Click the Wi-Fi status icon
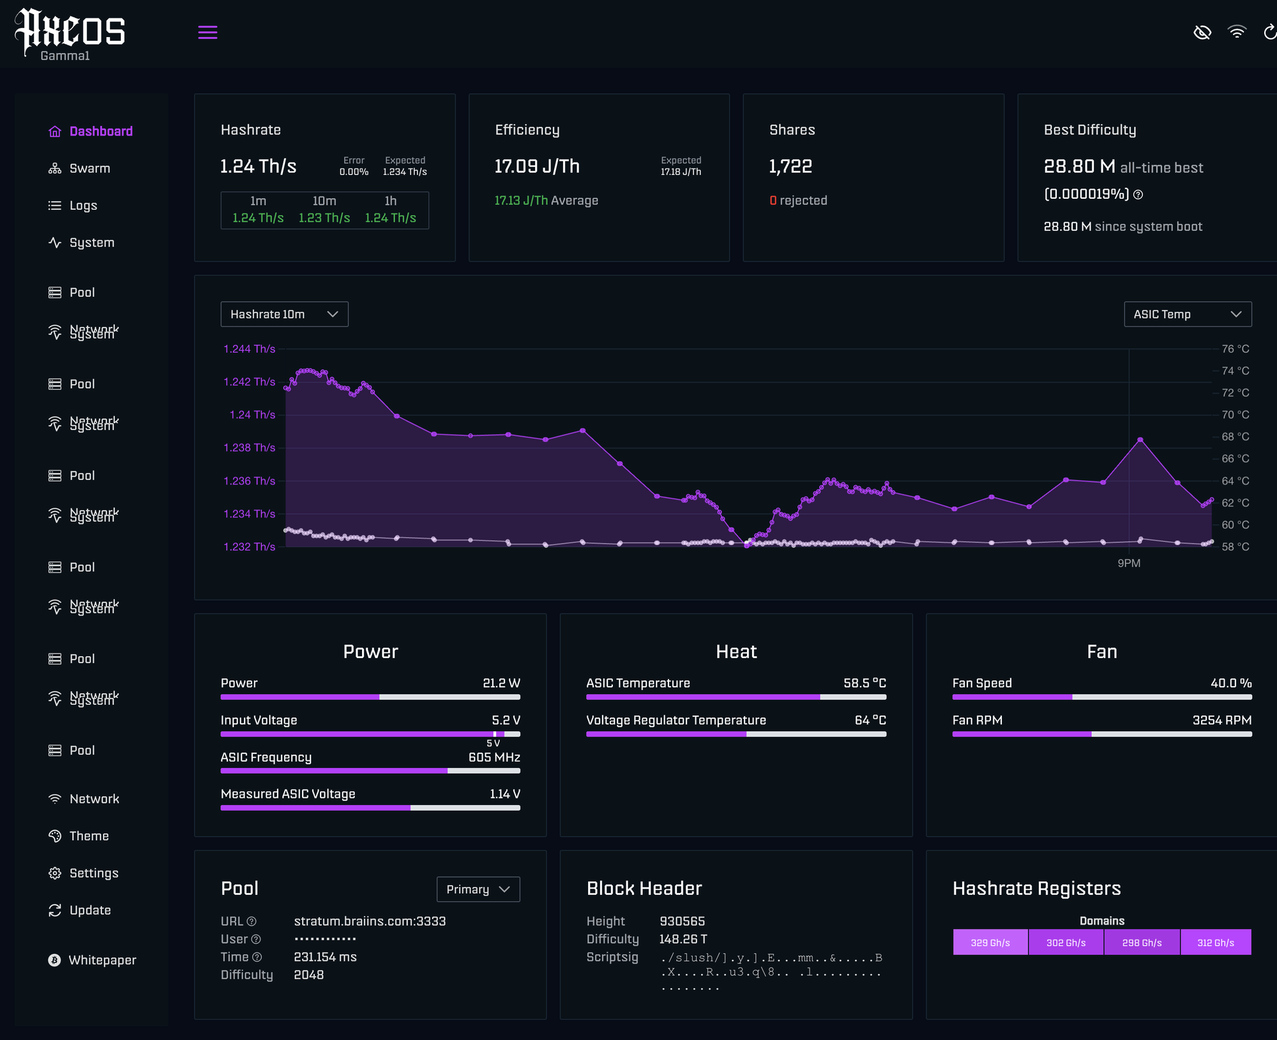Screen dimensions: 1277x1040 pos(1237,33)
